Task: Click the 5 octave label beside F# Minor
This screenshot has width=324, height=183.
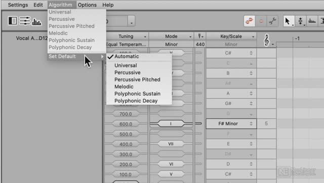Action: click(266, 123)
